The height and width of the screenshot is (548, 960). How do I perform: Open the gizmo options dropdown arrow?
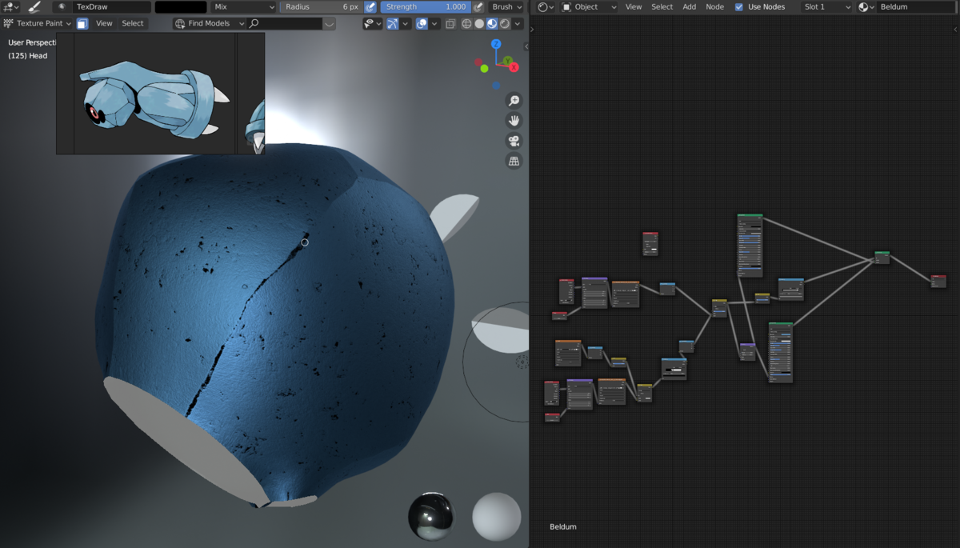click(x=406, y=23)
